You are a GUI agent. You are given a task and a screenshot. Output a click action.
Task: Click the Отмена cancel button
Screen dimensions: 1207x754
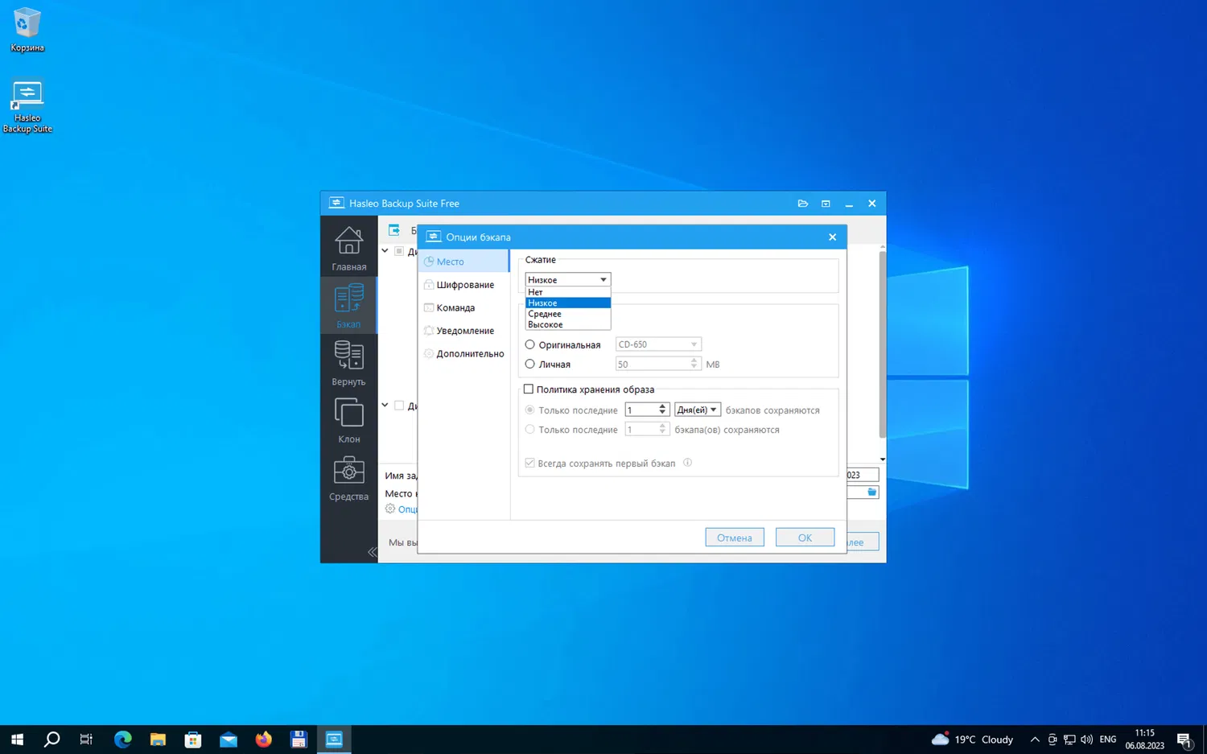click(x=734, y=538)
